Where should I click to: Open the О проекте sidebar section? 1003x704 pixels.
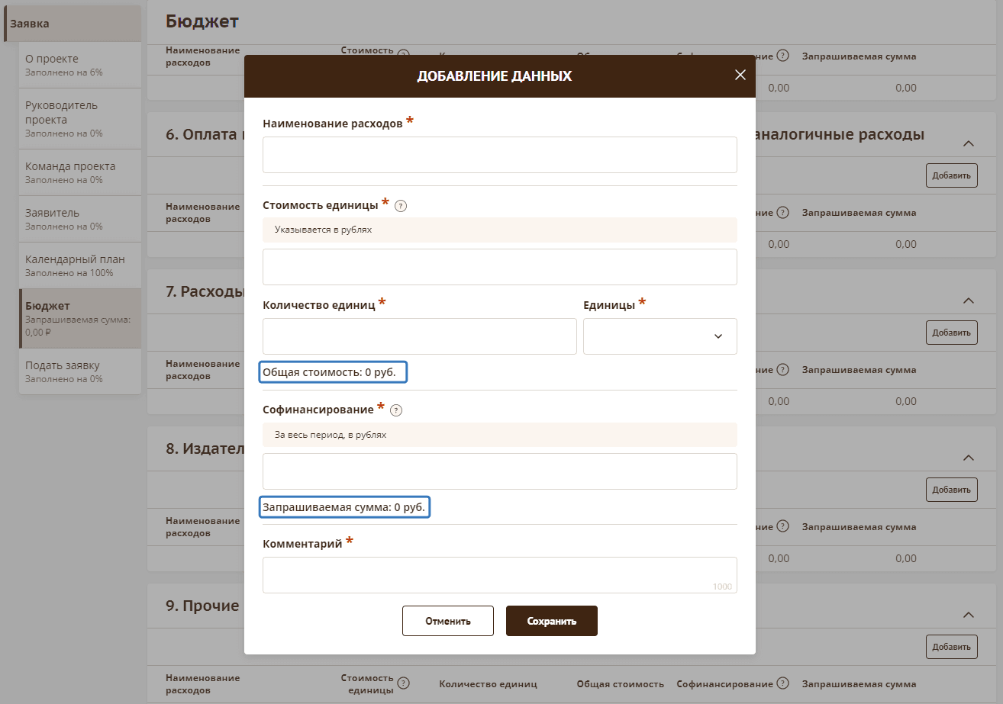pyautogui.click(x=79, y=65)
